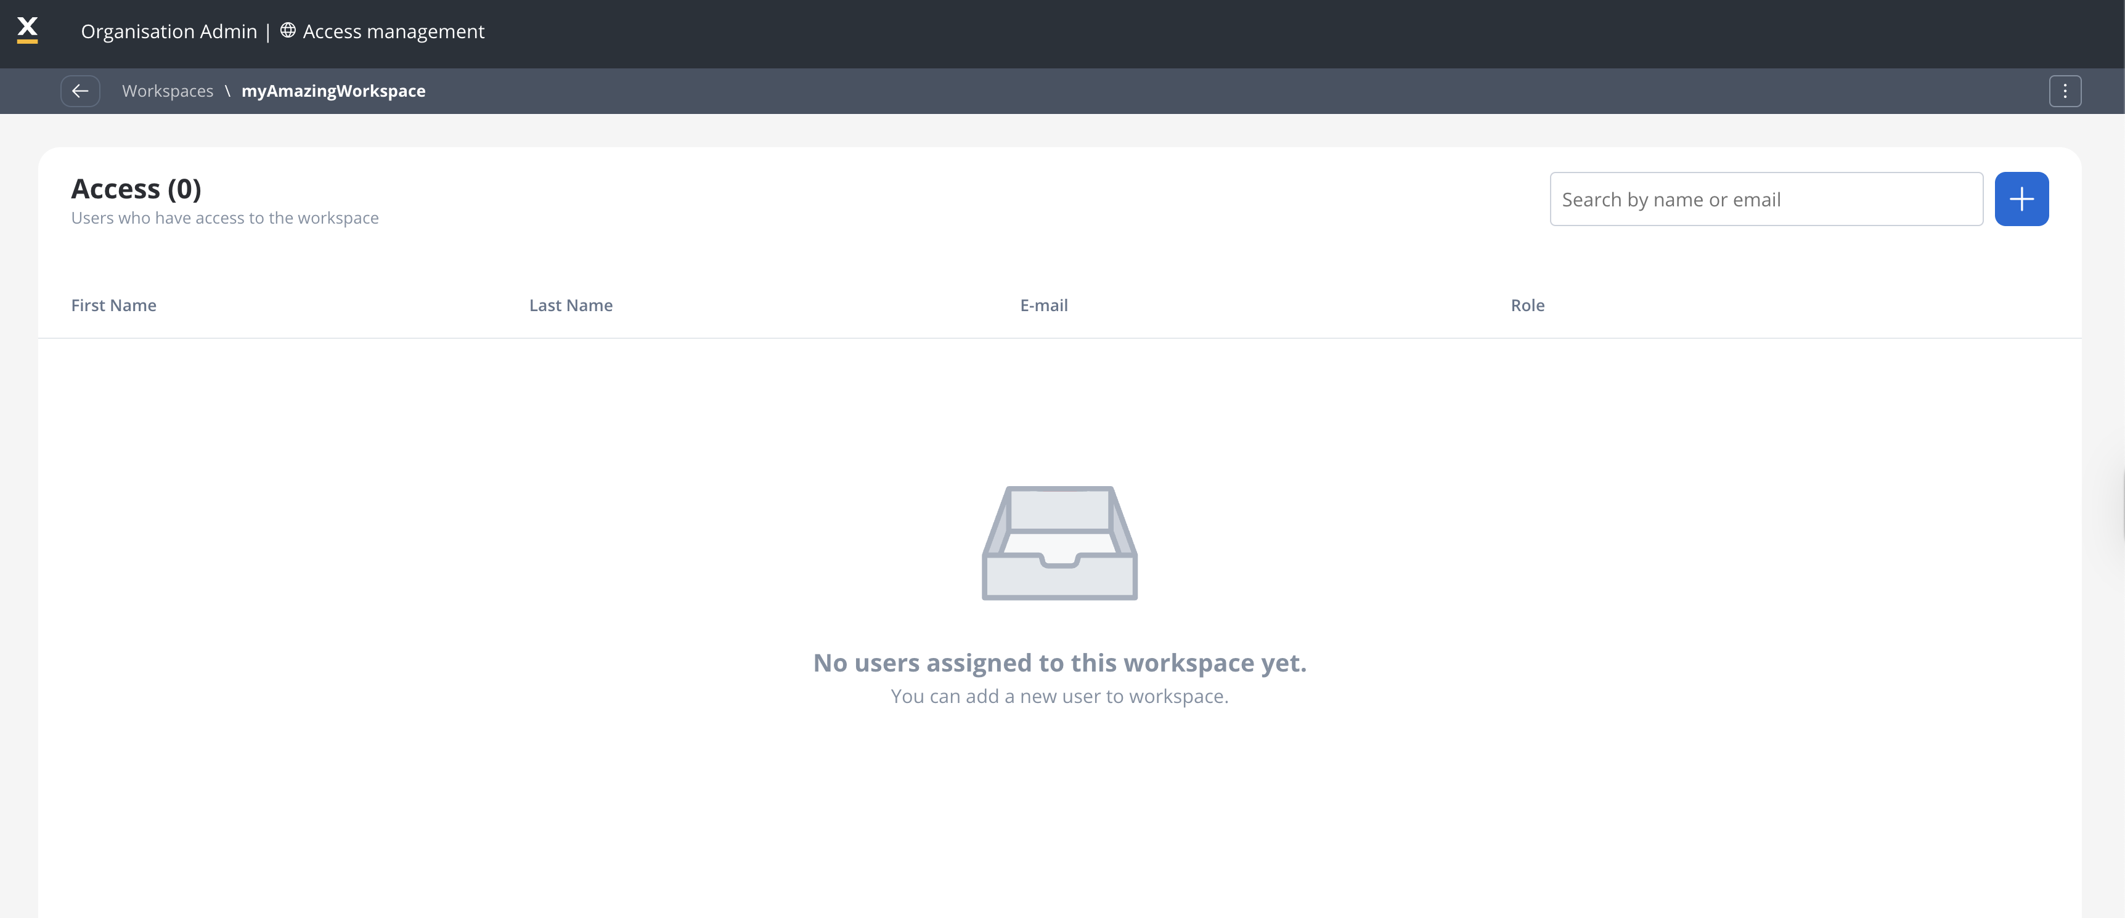The width and height of the screenshot is (2125, 918).
Task: Click myAmazingWorkspace breadcrumb
Action: pyautogui.click(x=333, y=91)
